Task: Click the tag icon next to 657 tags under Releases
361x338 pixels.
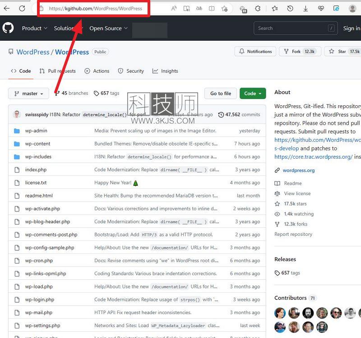Action: (277, 273)
